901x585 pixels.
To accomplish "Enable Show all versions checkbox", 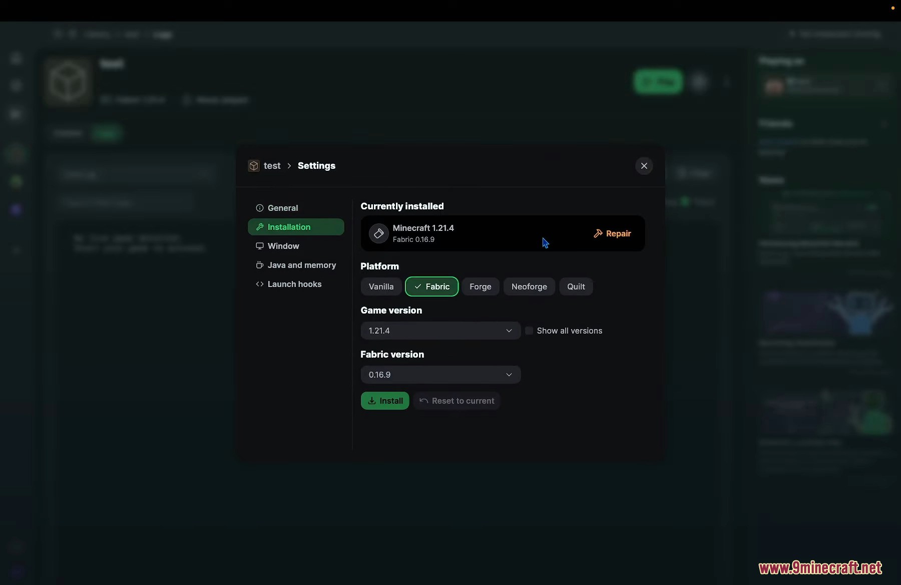I will [x=529, y=331].
